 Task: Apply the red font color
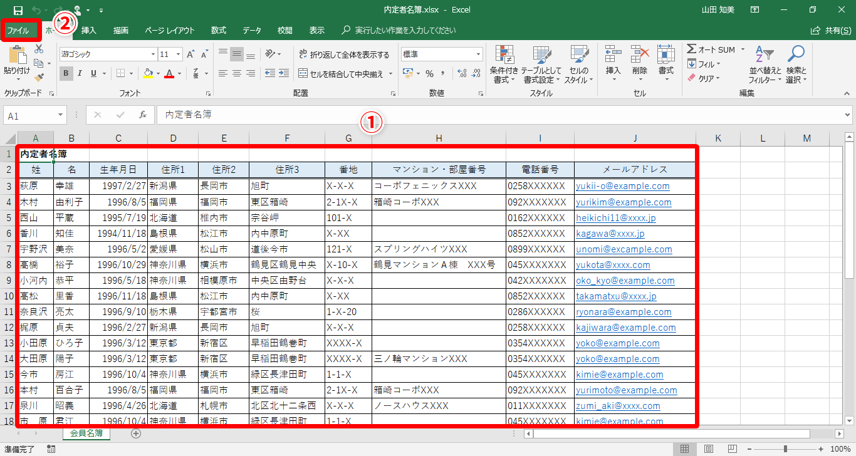point(169,73)
